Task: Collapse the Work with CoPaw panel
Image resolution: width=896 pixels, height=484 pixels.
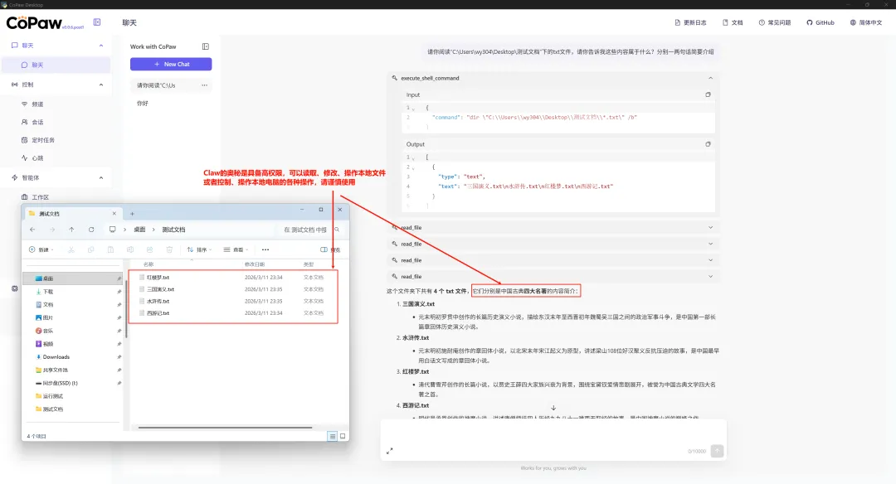Action: pyautogui.click(x=206, y=46)
